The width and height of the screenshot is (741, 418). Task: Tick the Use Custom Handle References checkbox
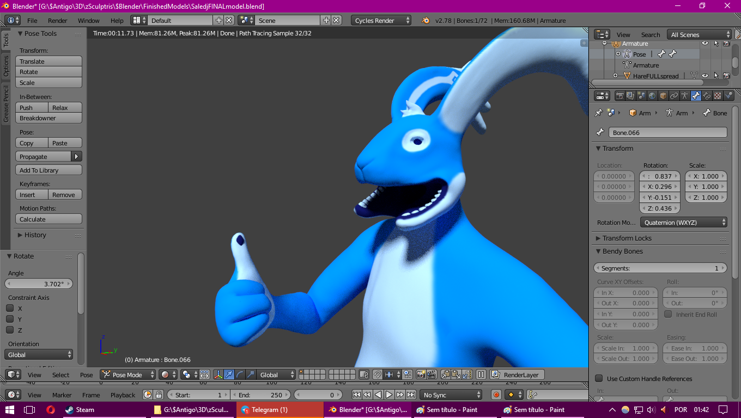[599, 379]
